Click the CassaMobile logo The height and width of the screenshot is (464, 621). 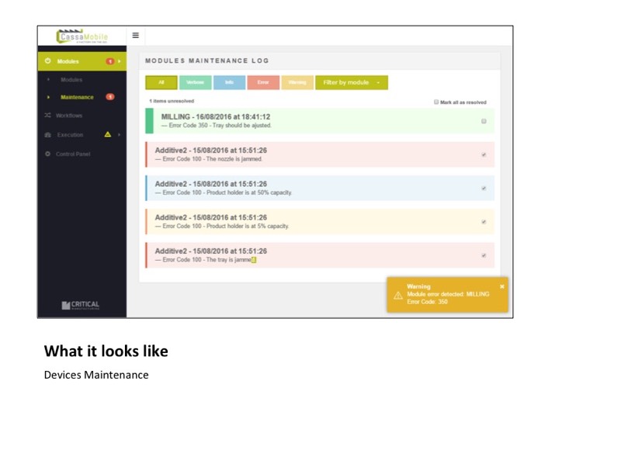(x=82, y=36)
